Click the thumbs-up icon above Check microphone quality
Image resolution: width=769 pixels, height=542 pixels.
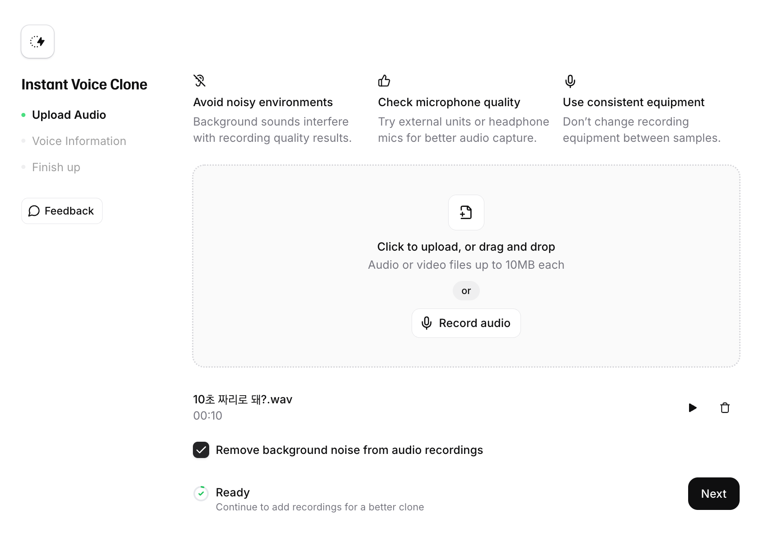[384, 81]
